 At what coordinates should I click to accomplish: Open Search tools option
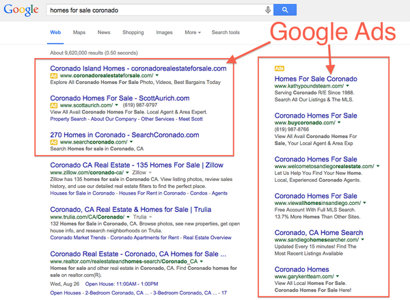pyautogui.click(x=225, y=32)
